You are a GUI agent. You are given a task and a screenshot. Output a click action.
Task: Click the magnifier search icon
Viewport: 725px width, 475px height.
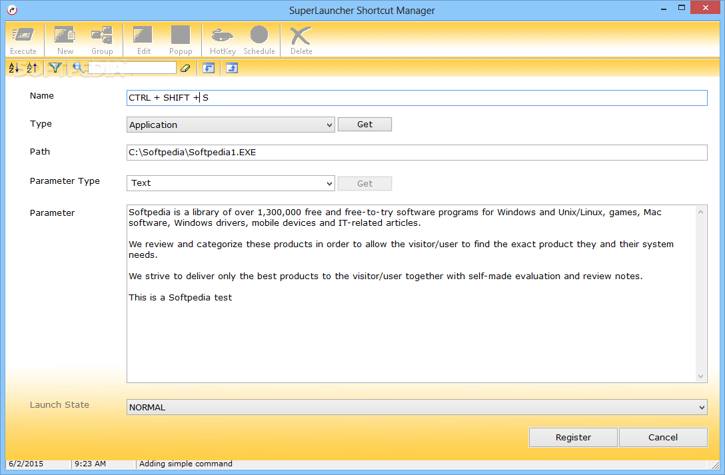(x=78, y=68)
